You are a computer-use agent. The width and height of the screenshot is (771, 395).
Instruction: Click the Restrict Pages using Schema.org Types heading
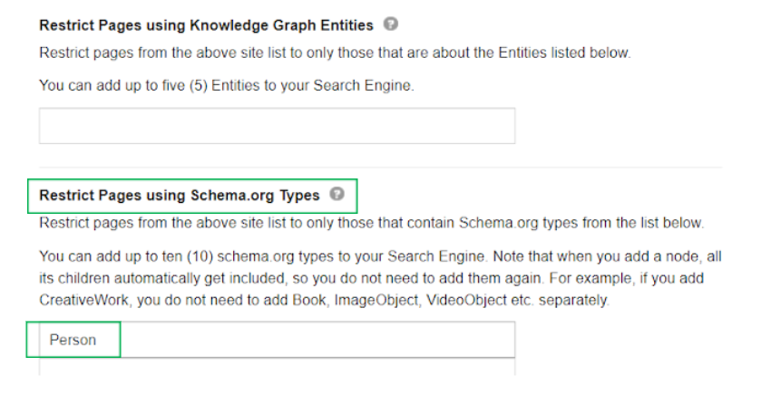point(180,196)
